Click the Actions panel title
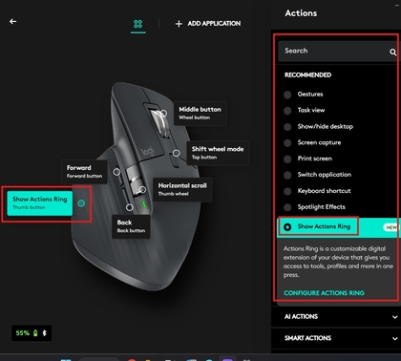The width and height of the screenshot is (401, 361). click(x=301, y=13)
